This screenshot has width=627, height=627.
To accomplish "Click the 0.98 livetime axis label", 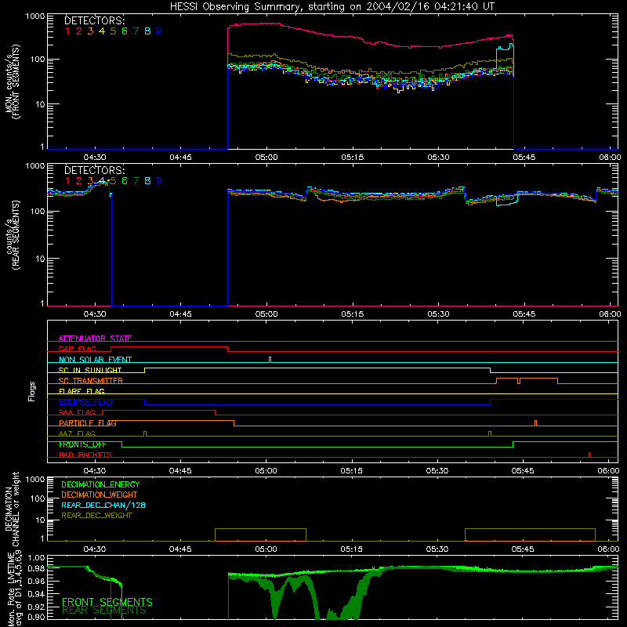I will 37,568.
